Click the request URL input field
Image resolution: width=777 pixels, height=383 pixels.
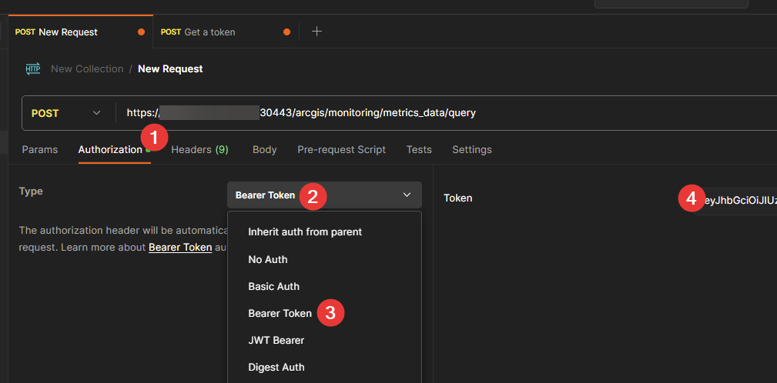click(x=462, y=113)
